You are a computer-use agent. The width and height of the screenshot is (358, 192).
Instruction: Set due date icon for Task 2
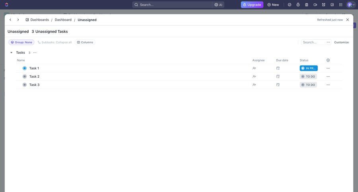click(x=278, y=77)
